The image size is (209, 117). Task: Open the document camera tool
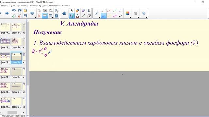(x=51, y=11)
